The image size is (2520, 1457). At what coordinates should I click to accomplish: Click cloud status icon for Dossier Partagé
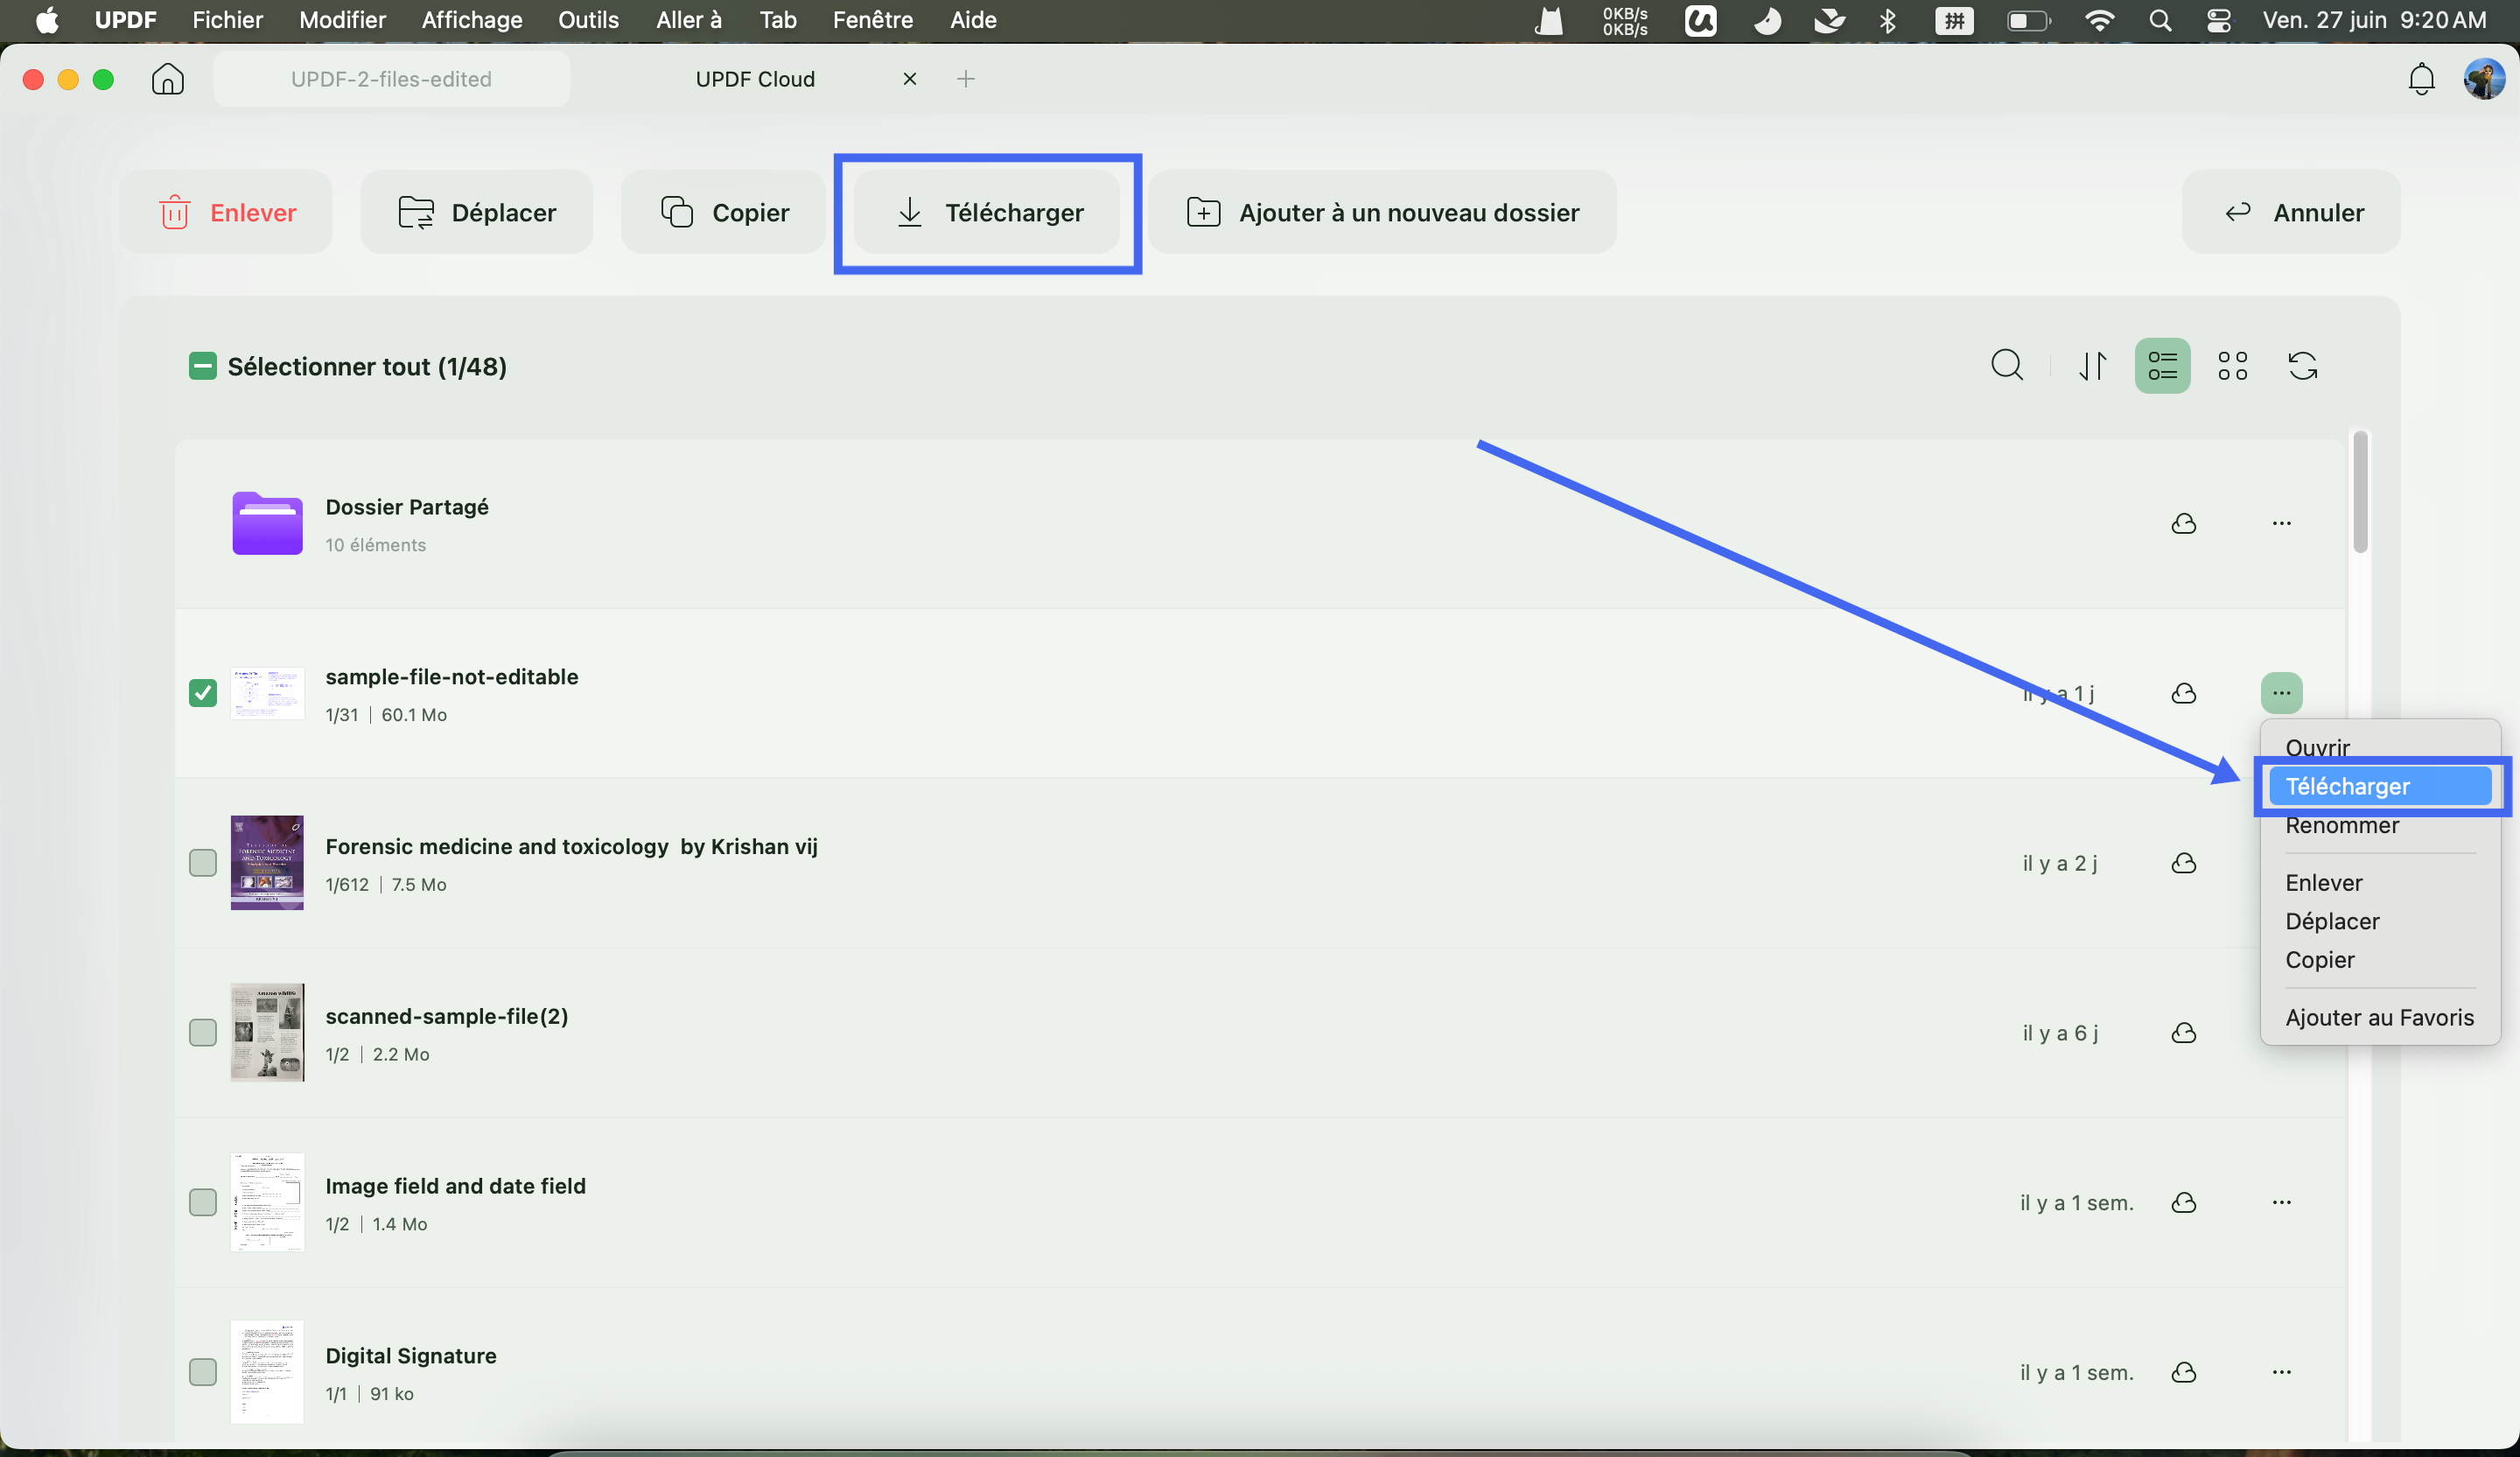[x=2183, y=523]
